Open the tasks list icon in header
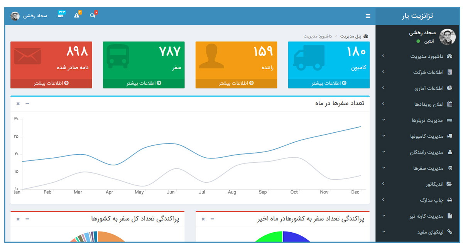Image resolution: width=463 pixels, height=250 pixels. [61, 15]
